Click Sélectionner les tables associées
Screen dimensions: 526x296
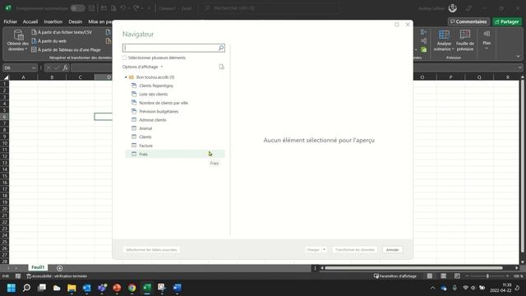tap(151, 250)
